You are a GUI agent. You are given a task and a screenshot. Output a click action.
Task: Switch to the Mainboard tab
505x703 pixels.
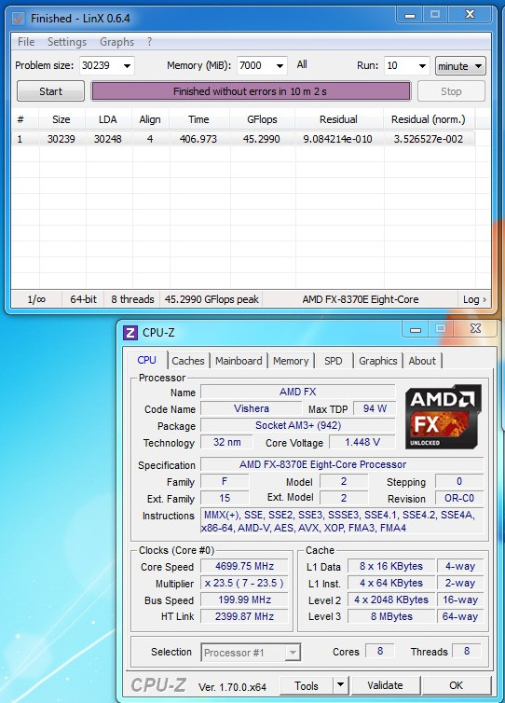tap(239, 361)
